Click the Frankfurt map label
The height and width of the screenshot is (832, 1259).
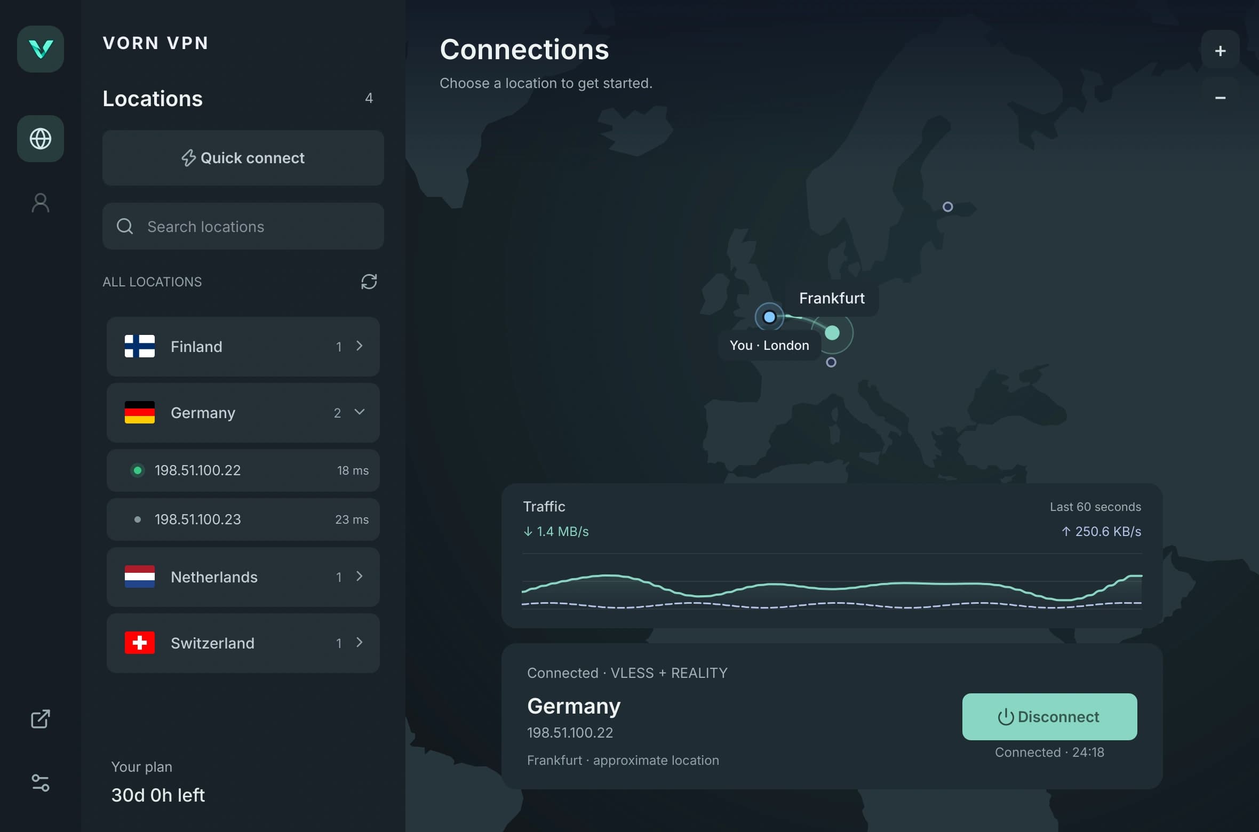coord(832,298)
